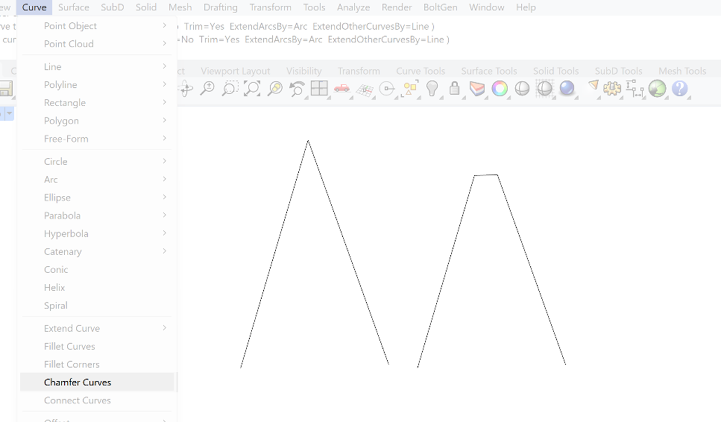Toggle the padlock lock-objects icon
This screenshot has height=422, width=721.
click(x=455, y=88)
